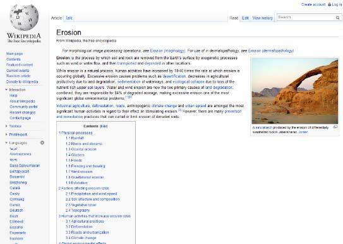343x244 pixels.
Task: Open the natural arch photo thumbnail
Action: [x=294, y=91]
